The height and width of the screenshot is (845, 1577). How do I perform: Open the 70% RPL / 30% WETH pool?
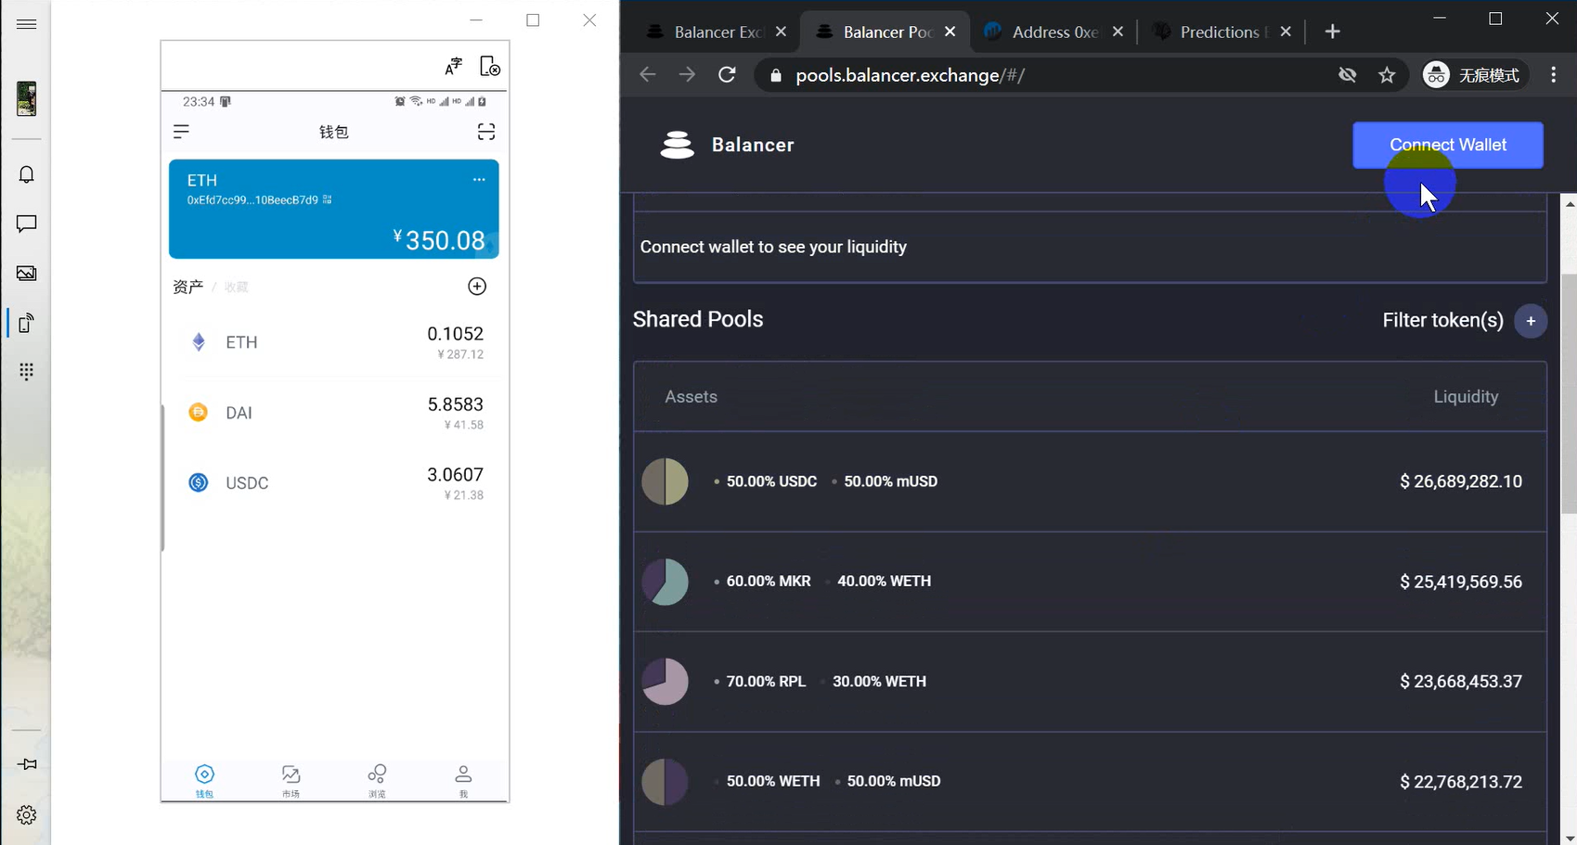(x=1091, y=682)
